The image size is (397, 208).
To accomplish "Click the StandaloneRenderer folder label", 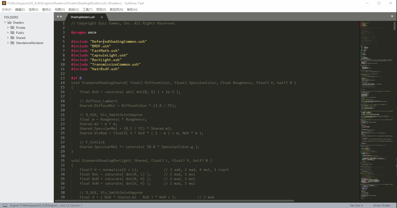I will tap(30, 43).
